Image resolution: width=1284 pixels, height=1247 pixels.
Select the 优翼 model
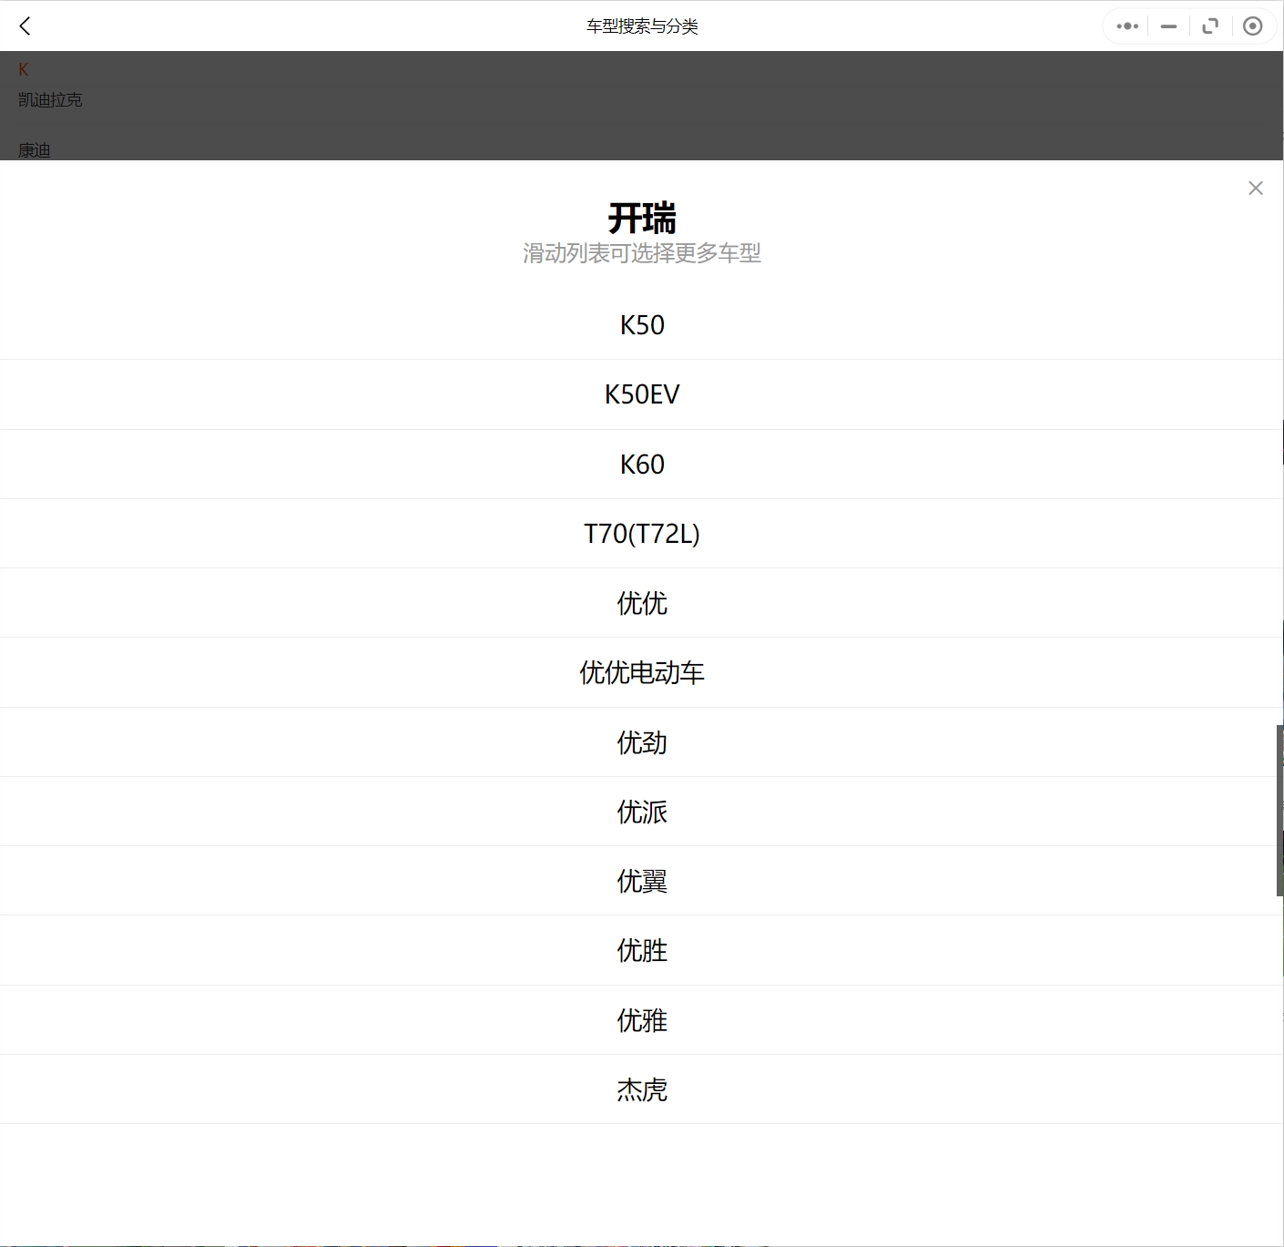click(642, 881)
